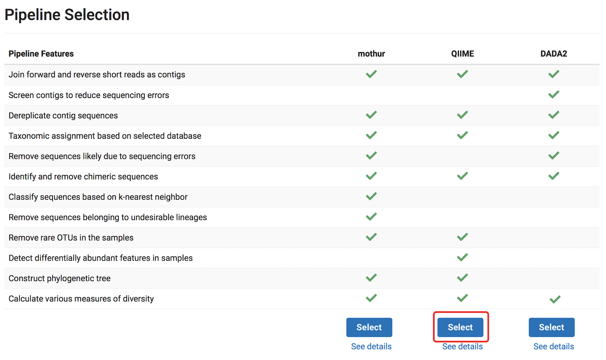Click QIIME checkmark for measures of diversity row

(462, 298)
